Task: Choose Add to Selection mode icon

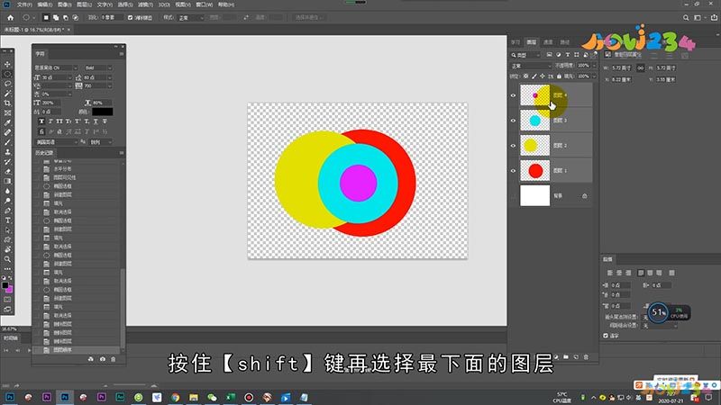Action: [x=56, y=17]
